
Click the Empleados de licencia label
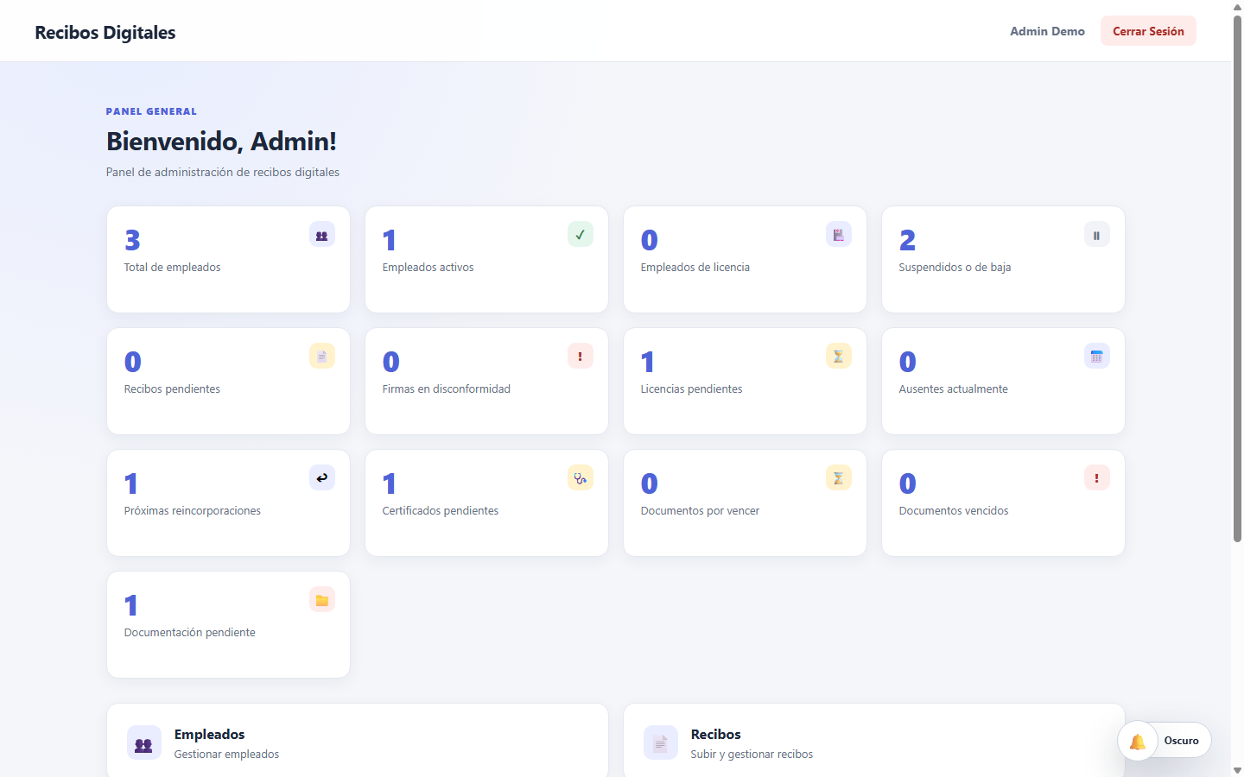coord(695,268)
